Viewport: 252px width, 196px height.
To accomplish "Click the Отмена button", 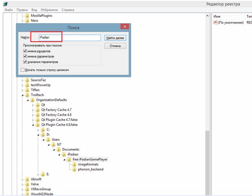I will [115, 46].
